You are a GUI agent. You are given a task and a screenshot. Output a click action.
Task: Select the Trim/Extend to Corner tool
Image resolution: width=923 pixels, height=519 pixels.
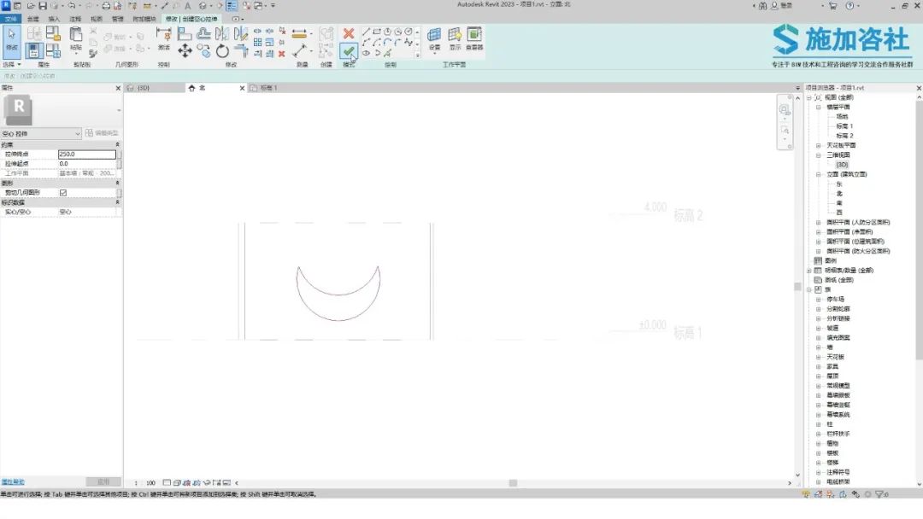pos(241,51)
